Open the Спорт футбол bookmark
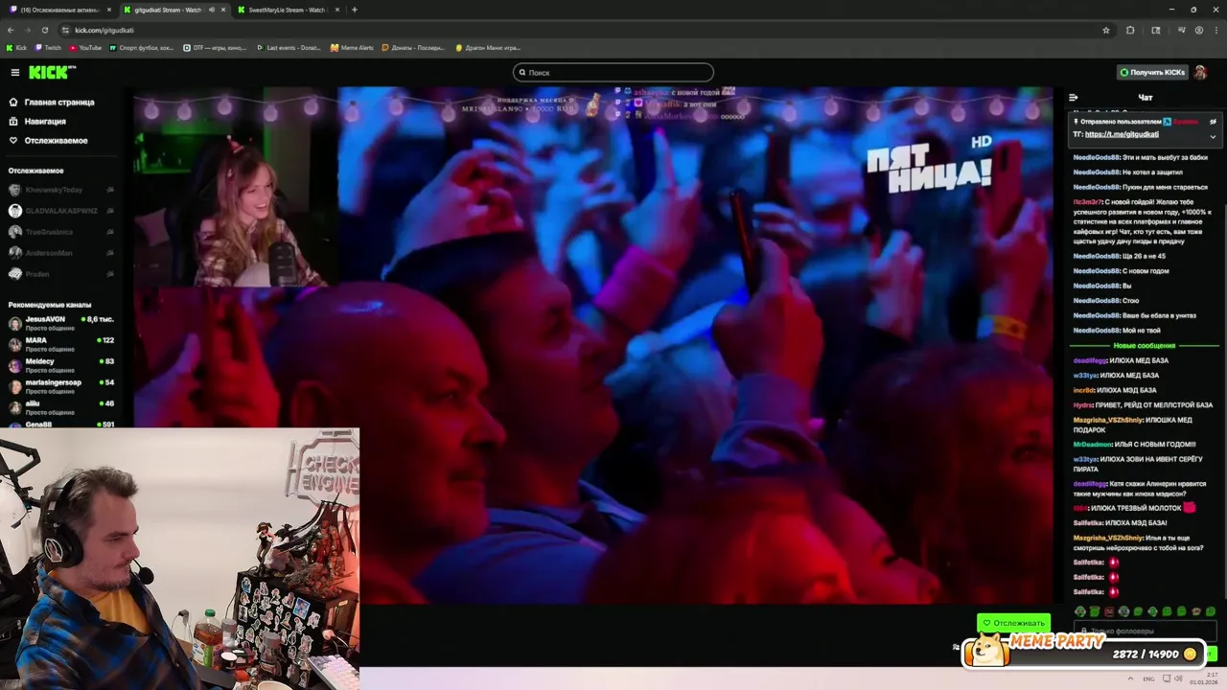 pyautogui.click(x=142, y=47)
